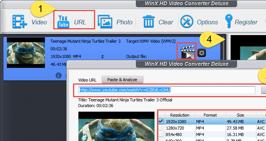Screen dimensions: 266x141
Task: Click the Teenage Mutant Ninja Turtles Trailer 3 title
Action: [85, 41]
